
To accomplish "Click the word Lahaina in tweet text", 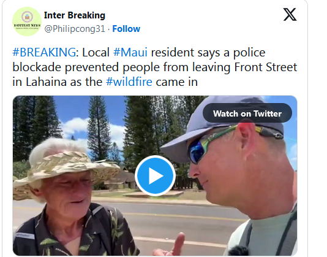I will (x=46, y=82).
